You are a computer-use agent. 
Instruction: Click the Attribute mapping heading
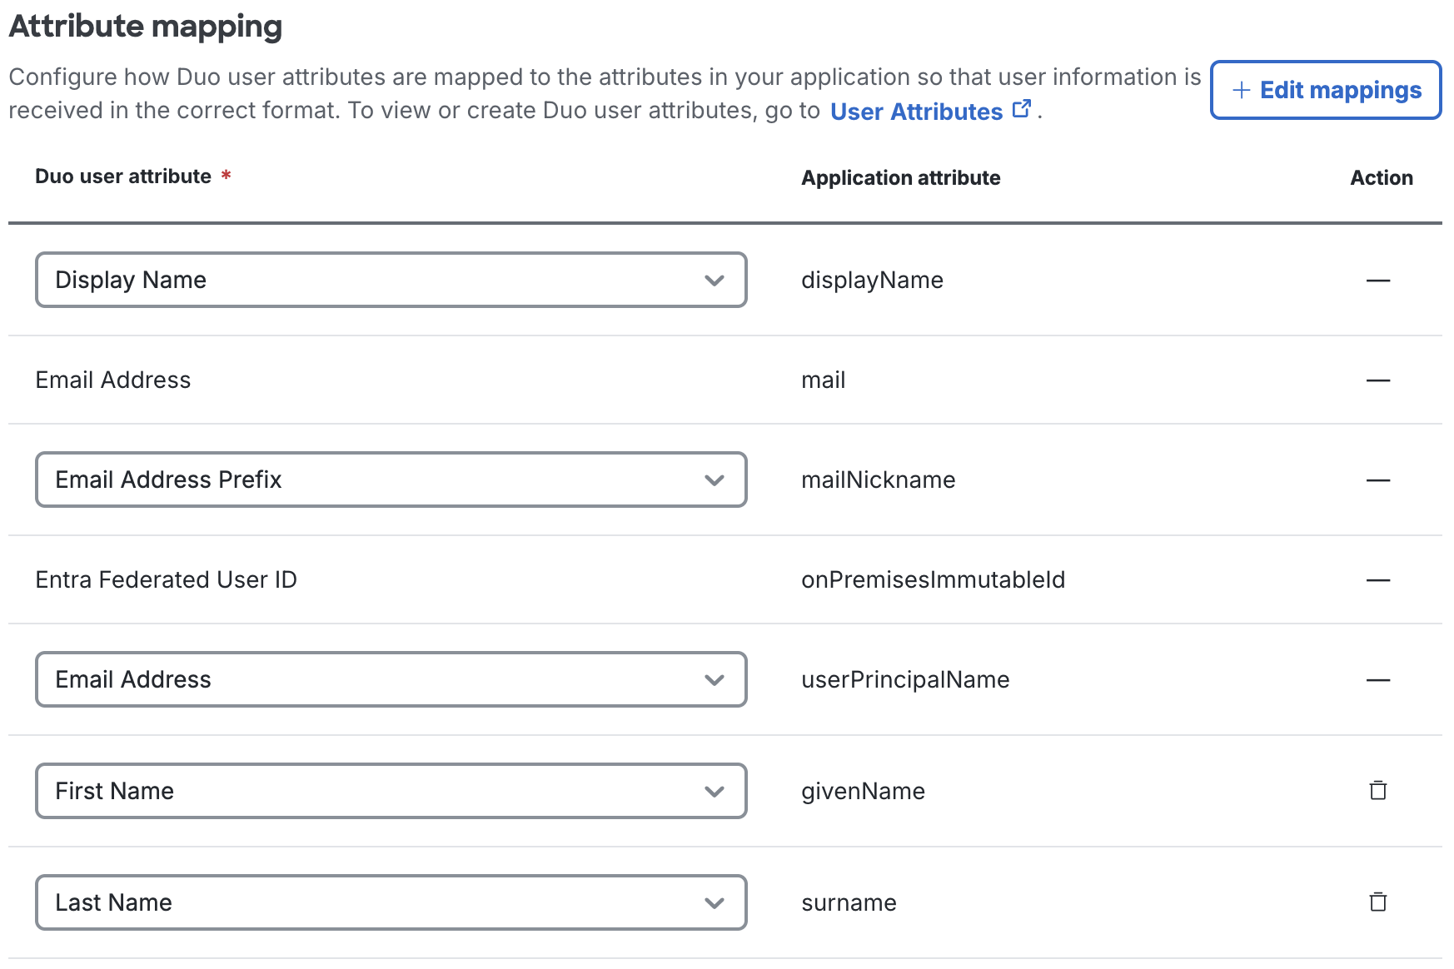[x=145, y=26]
